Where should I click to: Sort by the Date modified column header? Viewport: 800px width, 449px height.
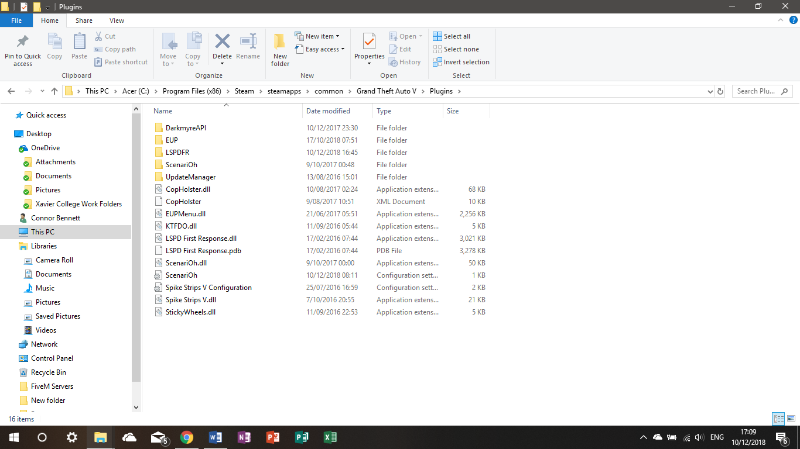[x=338, y=111]
